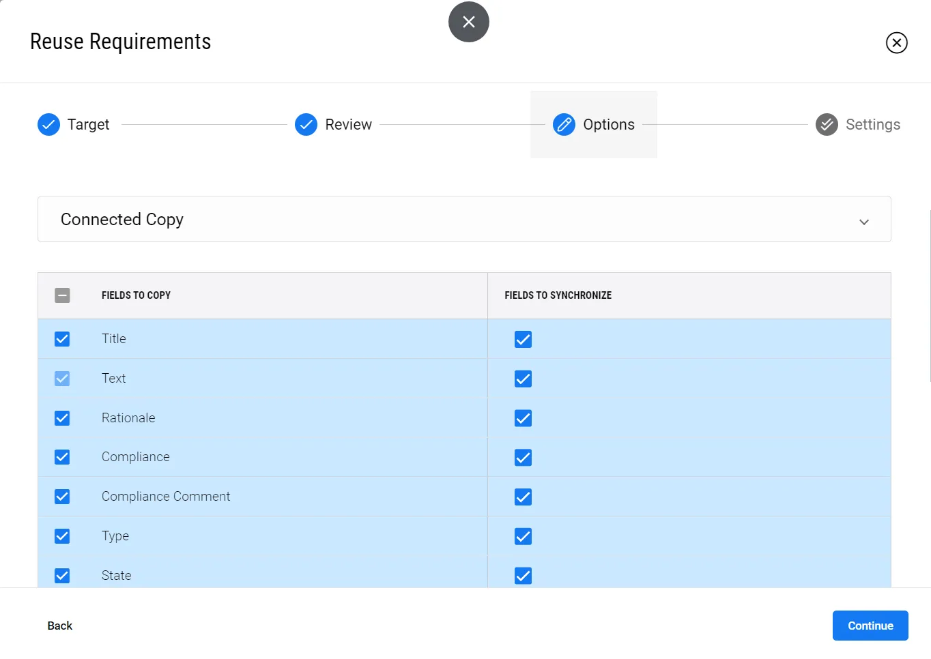Click the Settings step double-check icon

point(827,125)
